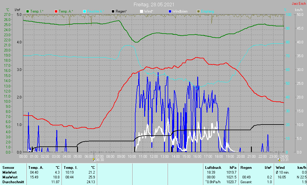This screenshot has width=307, height=185.
Task: Click the Jarz Erich author text
Action: tap(299, 4)
